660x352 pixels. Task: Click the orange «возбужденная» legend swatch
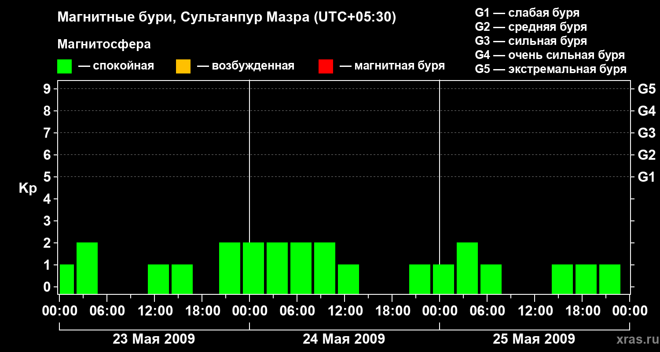(183, 66)
